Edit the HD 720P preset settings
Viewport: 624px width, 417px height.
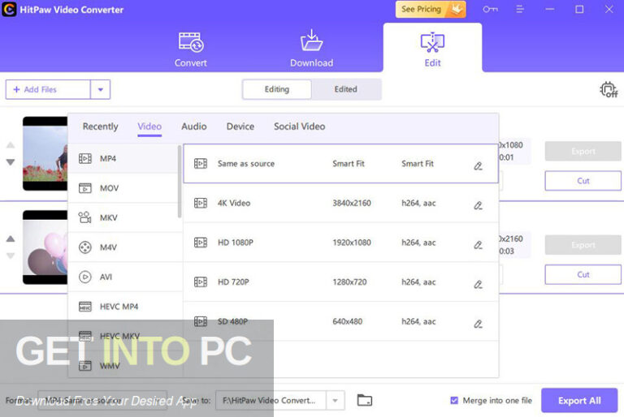[x=478, y=284]
